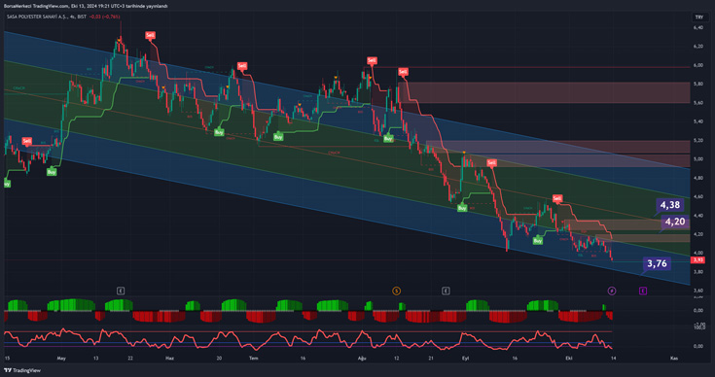Click the Tem label on the time axis
This screenshot has height=377, width=715.
(x=254, y=359)
